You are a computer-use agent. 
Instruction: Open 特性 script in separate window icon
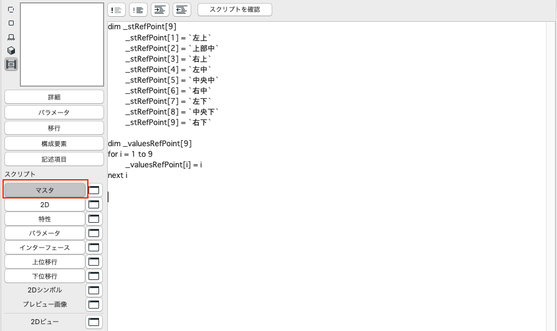pyautogui.click(x=94, y=219)
